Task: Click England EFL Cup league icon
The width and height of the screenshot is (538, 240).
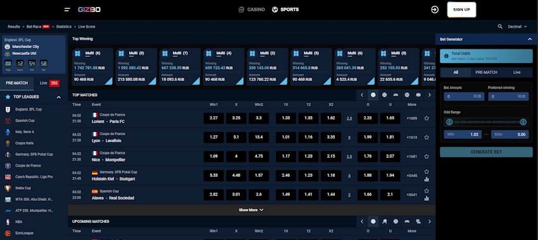Action: point(8,109)
